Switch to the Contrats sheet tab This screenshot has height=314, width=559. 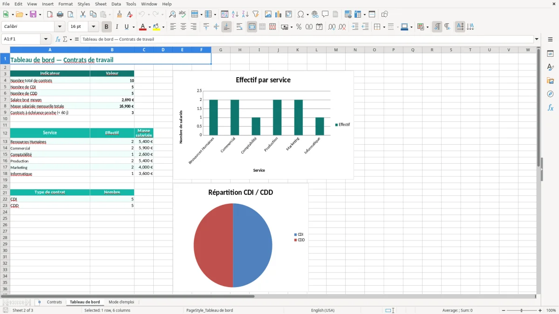(x=55, y=302)
